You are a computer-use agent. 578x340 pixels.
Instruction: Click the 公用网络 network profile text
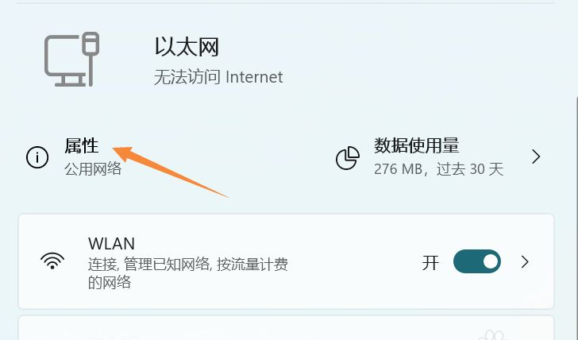click(93, 169)
